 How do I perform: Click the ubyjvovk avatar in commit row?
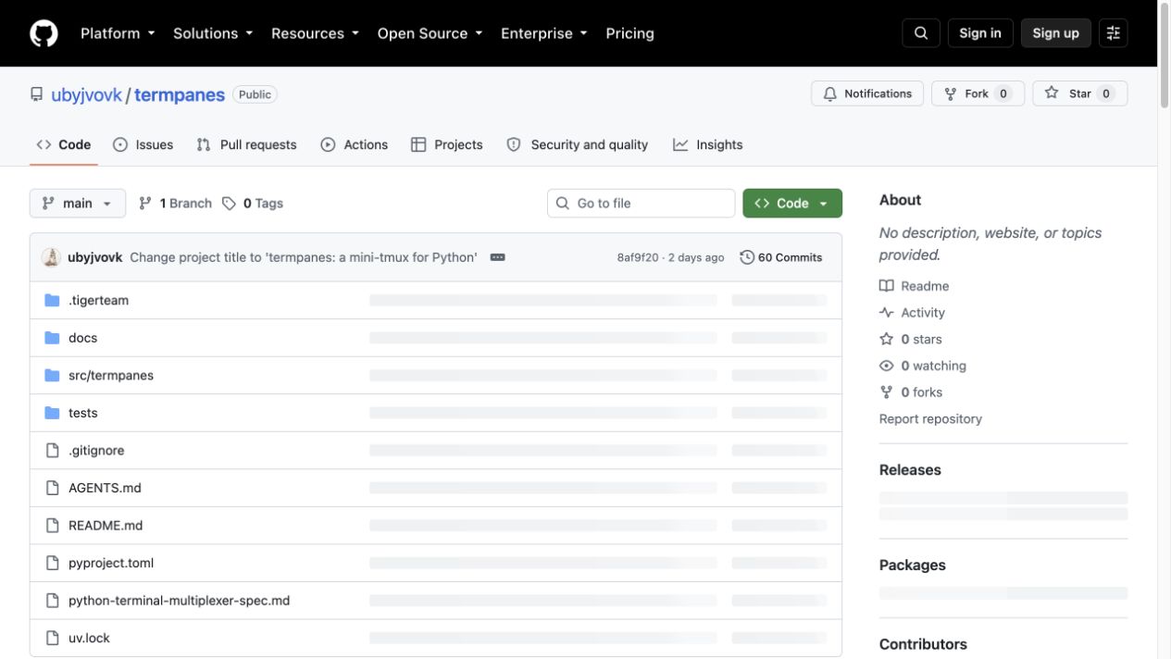pos(51,257)
